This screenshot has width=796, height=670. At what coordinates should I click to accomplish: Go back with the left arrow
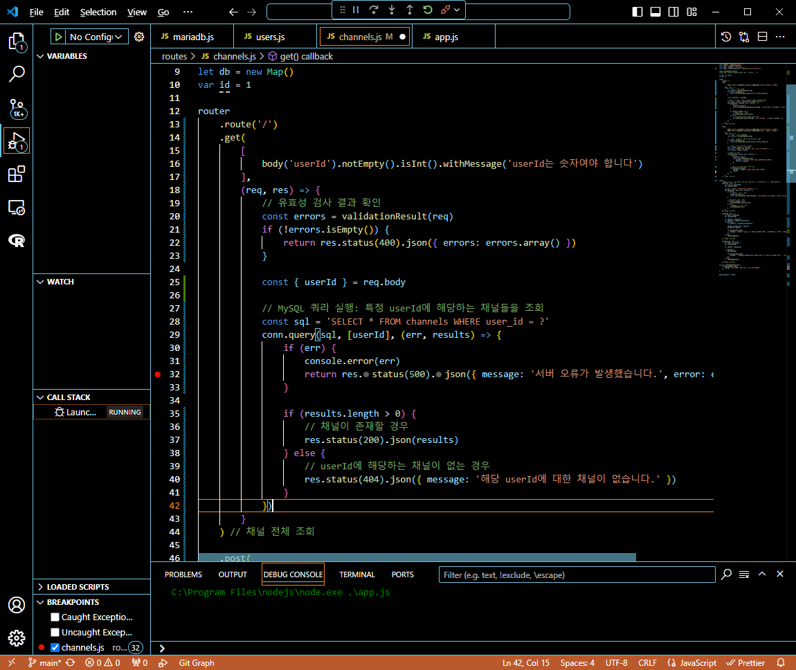point(233,12)
